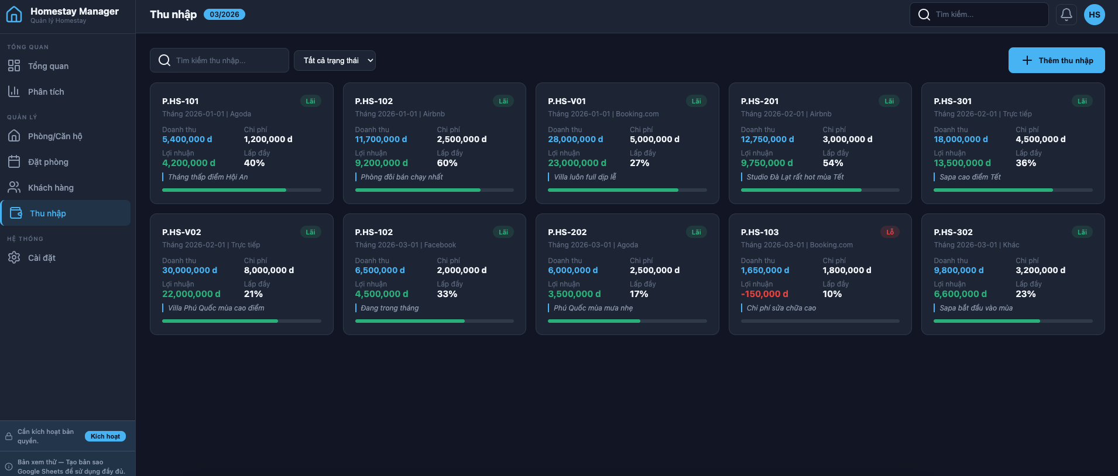Click the progress bar on P.HS-V01 card
This screenshot has height=476, width=1118.
[x=627, y=190]
